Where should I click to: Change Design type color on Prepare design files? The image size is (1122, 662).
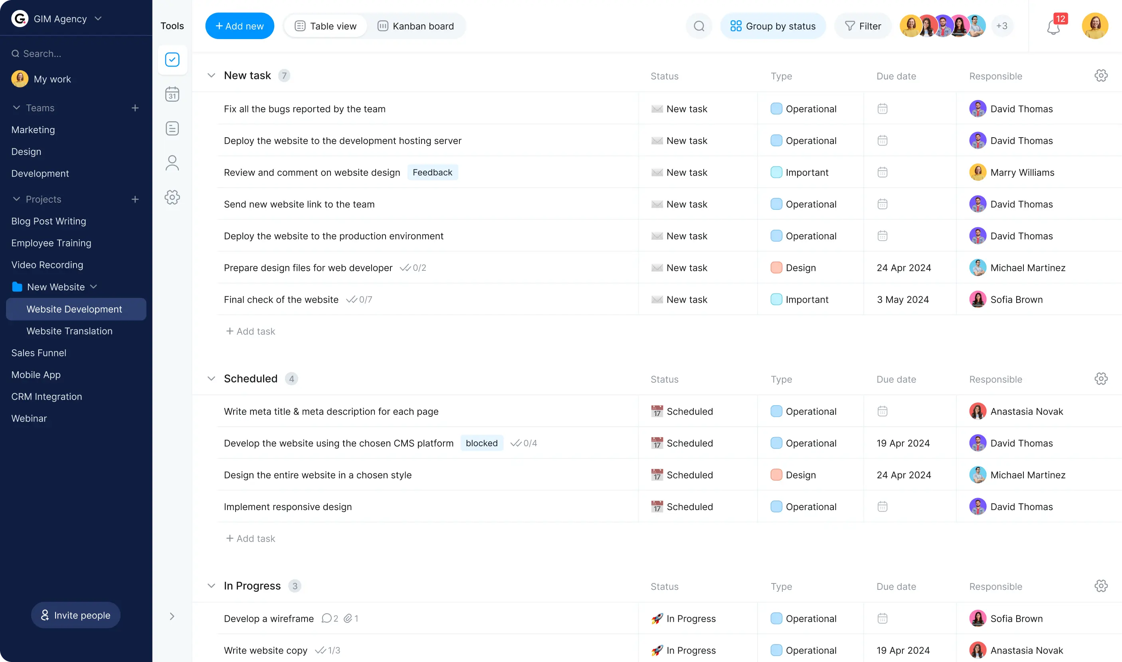[776, 268]
